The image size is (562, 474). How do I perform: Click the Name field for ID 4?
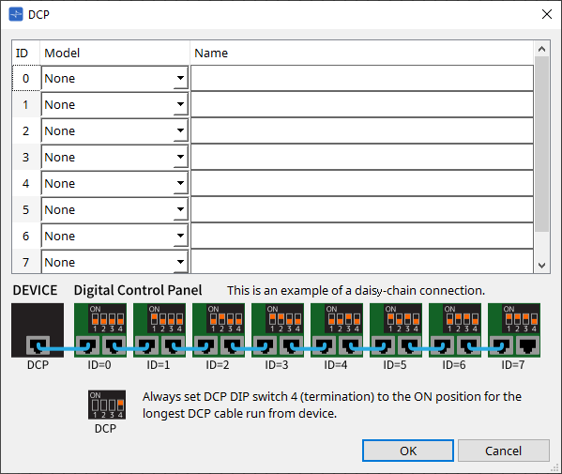pos(362,183)
